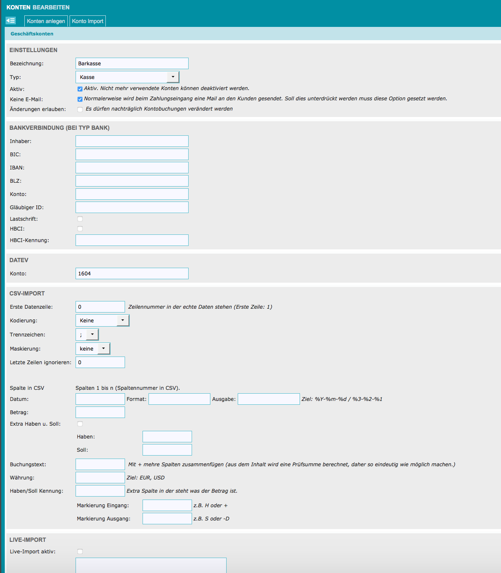Check the Extra Haben u. Soll checkbox

pyautogui.click(x=80, y=424)
